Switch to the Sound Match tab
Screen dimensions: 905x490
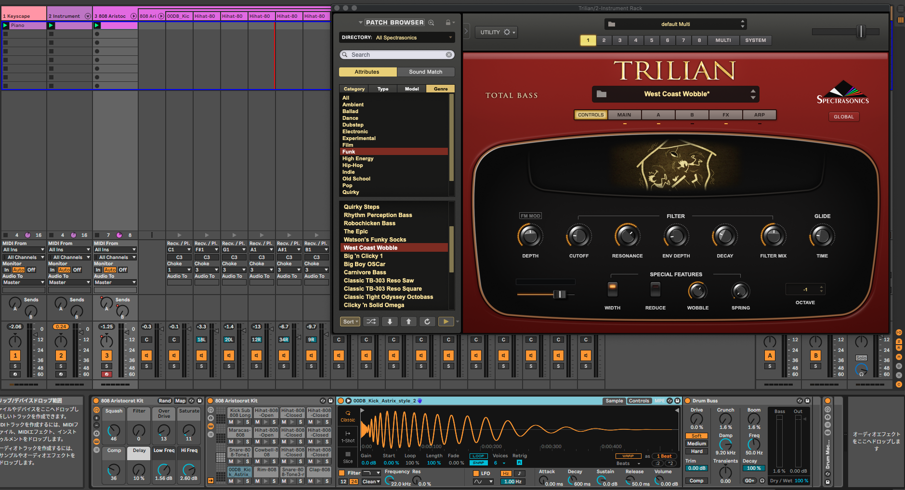425,72
